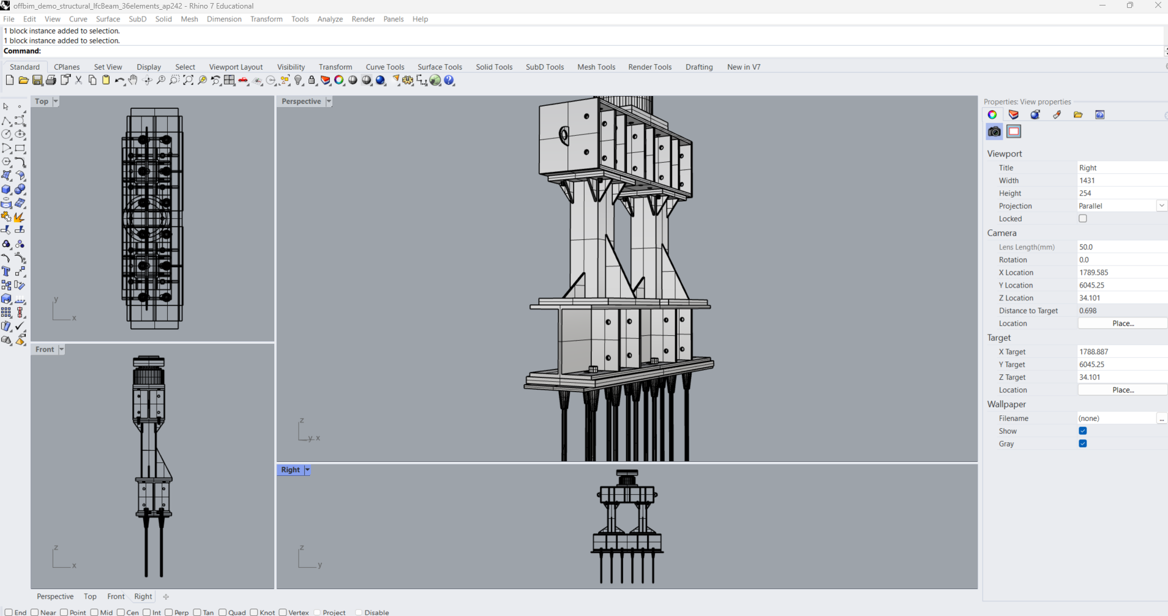1168x616 pixels.
Task: Enable the Perp osnap checkbox
Action: 169,612
